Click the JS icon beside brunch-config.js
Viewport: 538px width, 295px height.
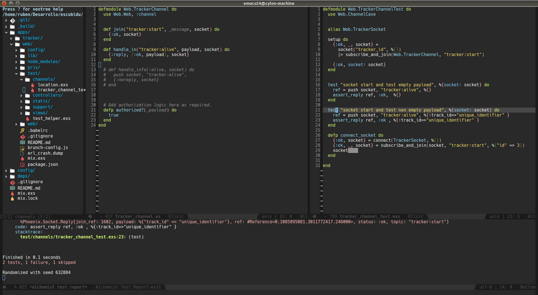22,148
